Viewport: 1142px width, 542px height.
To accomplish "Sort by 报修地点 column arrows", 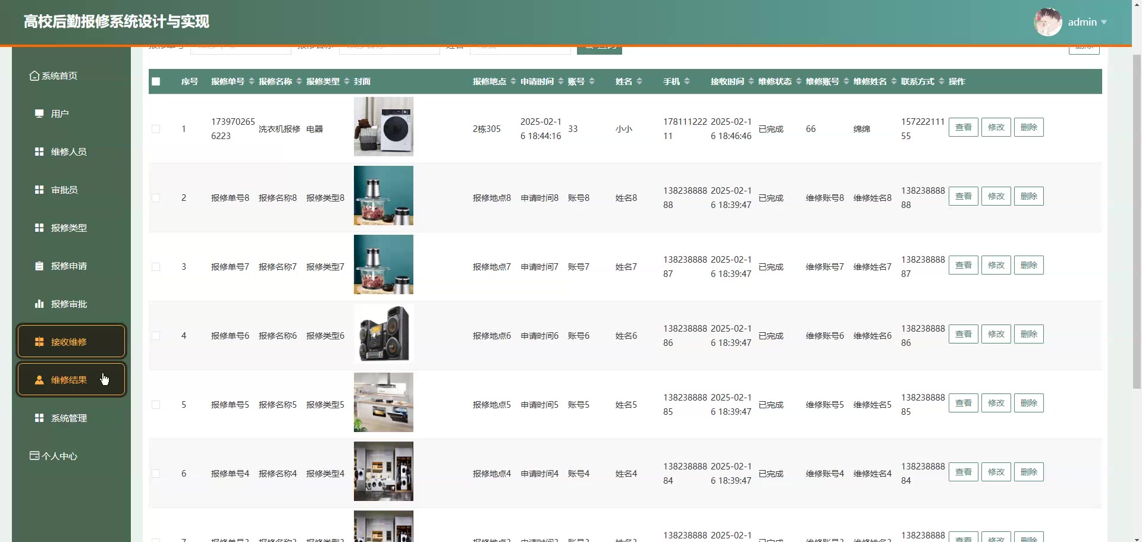I will tap(513, 81).
